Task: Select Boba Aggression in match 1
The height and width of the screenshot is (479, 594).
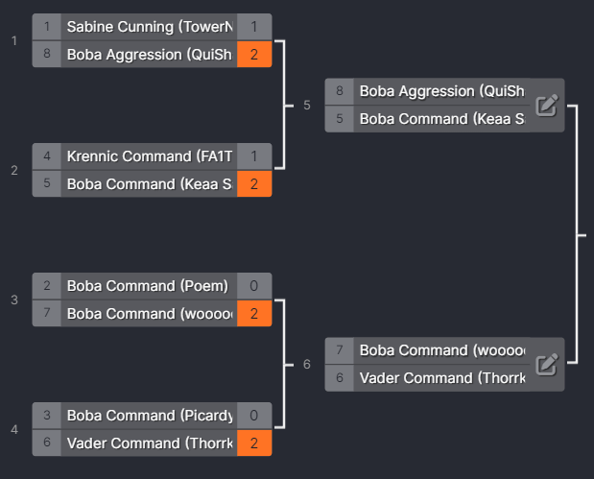Action: pyautogui.click(x=149, y=55)
